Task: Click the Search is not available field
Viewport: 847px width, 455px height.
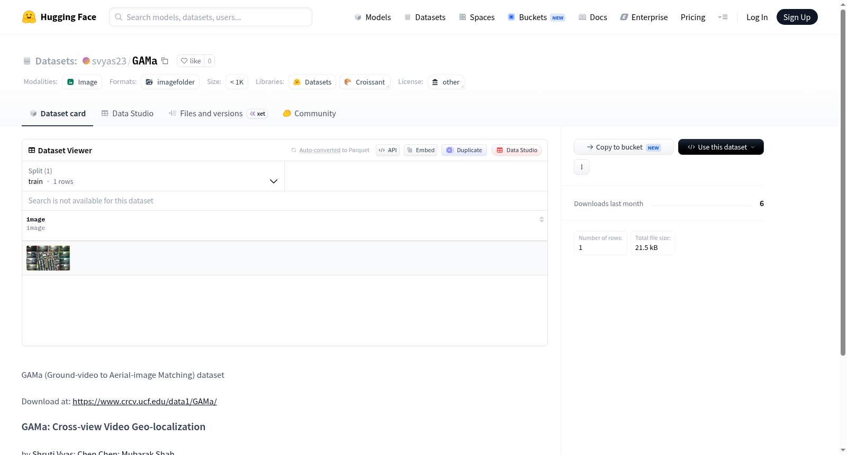Action: coord(285,201)
